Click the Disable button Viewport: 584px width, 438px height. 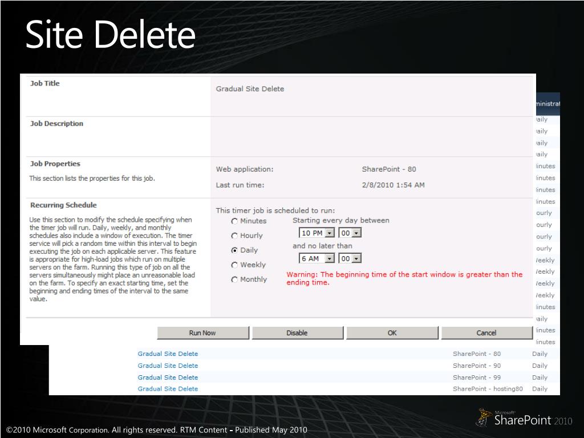point(297,333)
